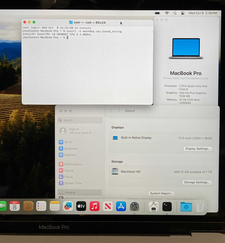Launch the Freeform app from the Dock
The width and height of the screenshot is (225, 243).
pyautogui.click(x=68, y=206)
